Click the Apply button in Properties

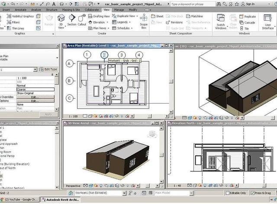[x=48, y=115]
